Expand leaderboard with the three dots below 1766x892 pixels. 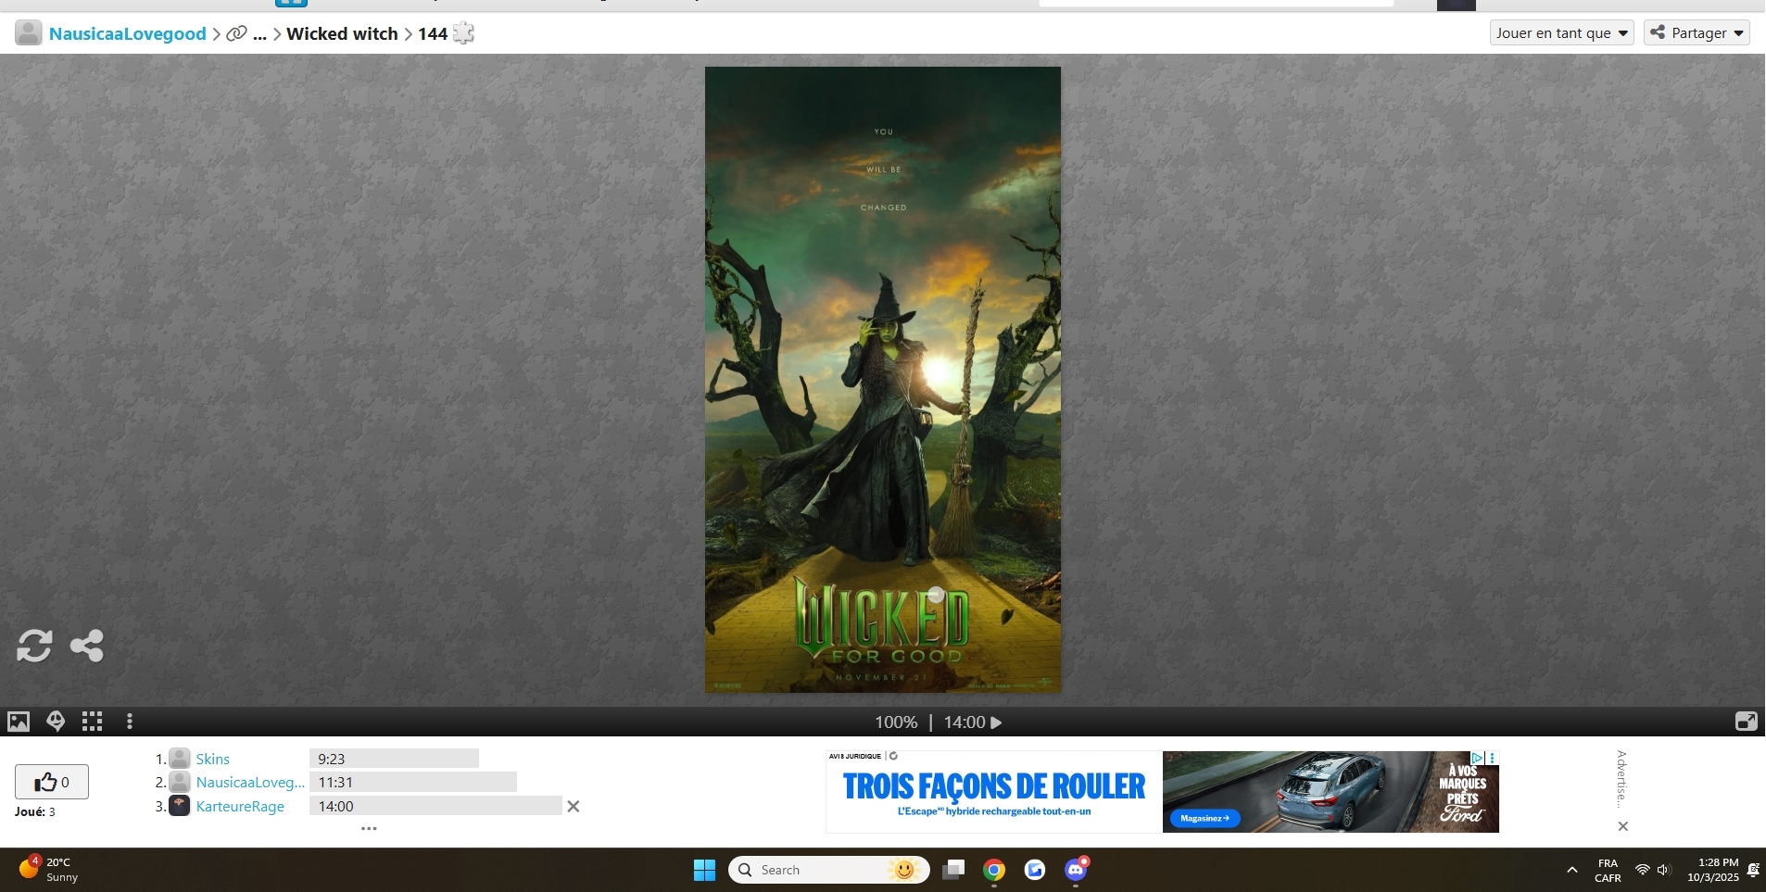pos(369,829)
